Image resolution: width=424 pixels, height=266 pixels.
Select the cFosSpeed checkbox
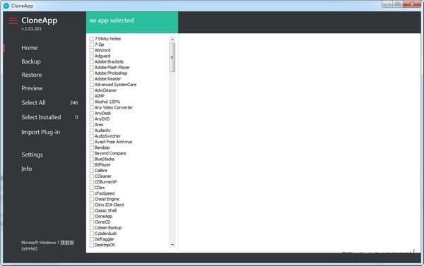click(x=92, y=193)
